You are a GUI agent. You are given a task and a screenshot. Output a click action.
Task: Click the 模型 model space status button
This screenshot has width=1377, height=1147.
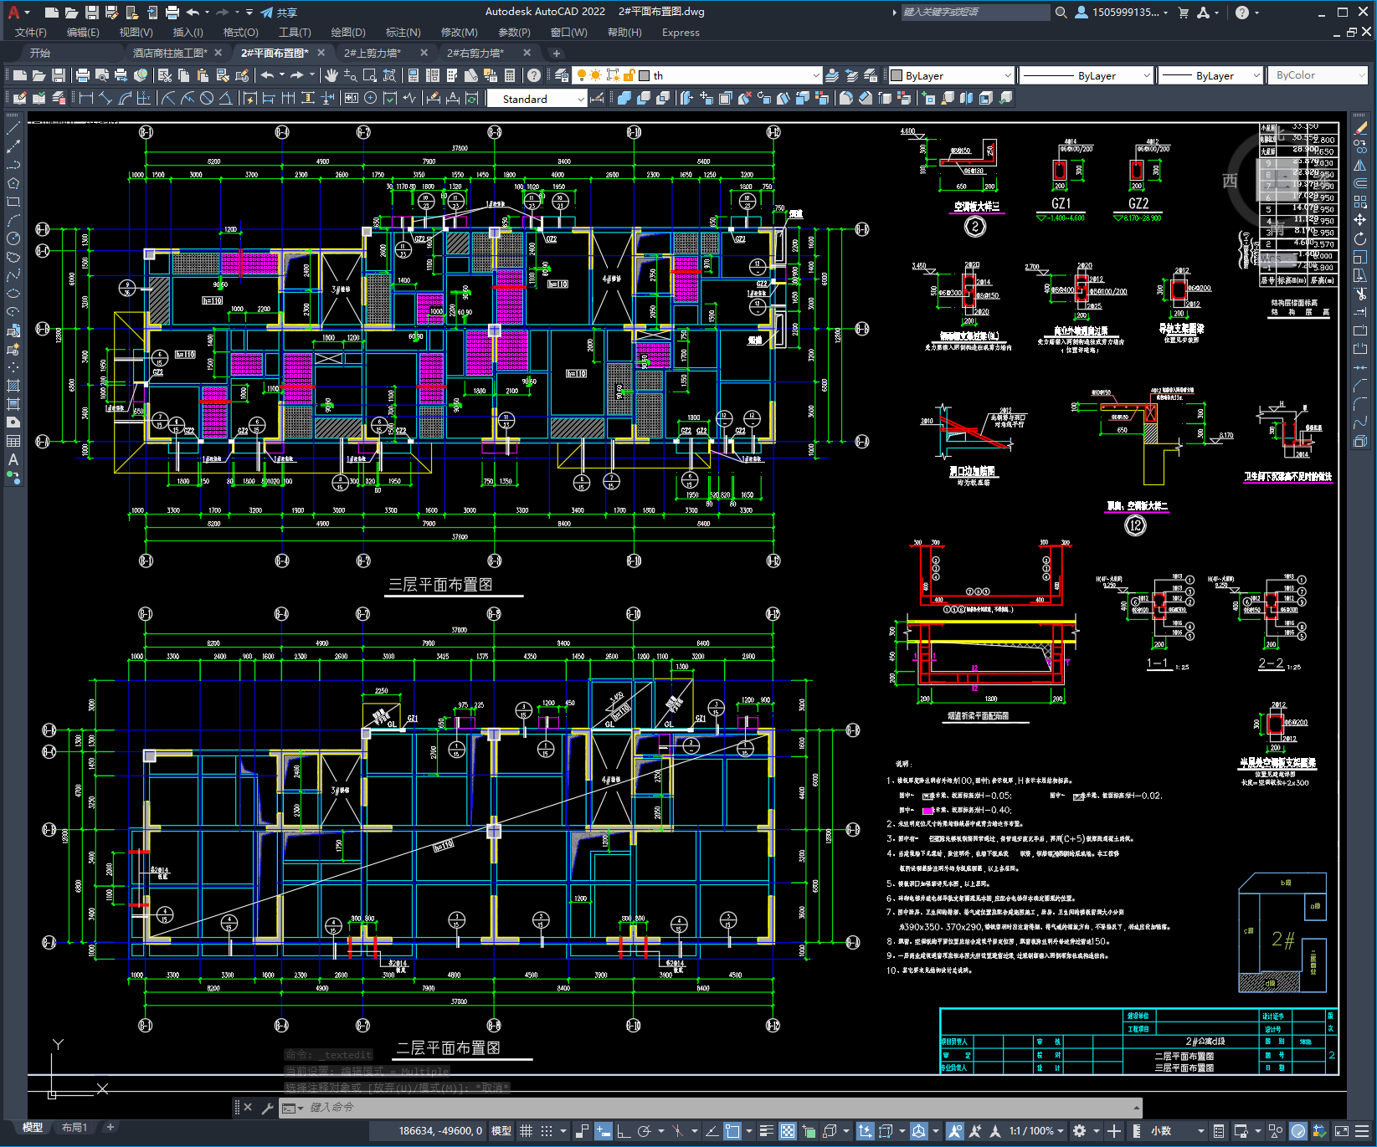[x=501, y=1131]
